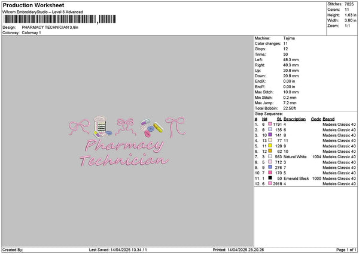Click the pill bottle in the embroidery preview
Image resolution: width=359 pixels, height=254 pixels.
[101, 125]
